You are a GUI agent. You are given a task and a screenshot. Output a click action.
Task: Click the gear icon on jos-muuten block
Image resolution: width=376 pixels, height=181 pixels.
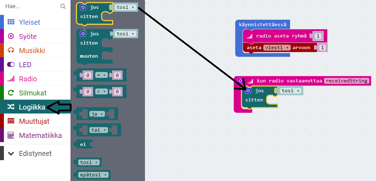[x=83, y=34]
